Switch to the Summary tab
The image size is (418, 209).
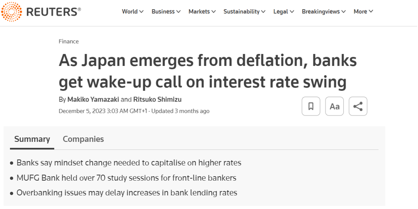tap(32, 139)
